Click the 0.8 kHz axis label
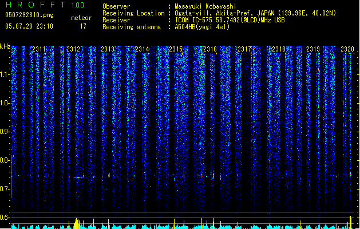Screen dimensions: 360x229 5,160
